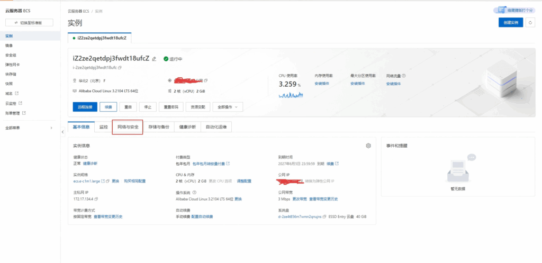The height and width of the screenshot is (263, 542).
Task: Click 查看带宽变更历史 under 公网带宽
Action: click(x=323, y=199)
